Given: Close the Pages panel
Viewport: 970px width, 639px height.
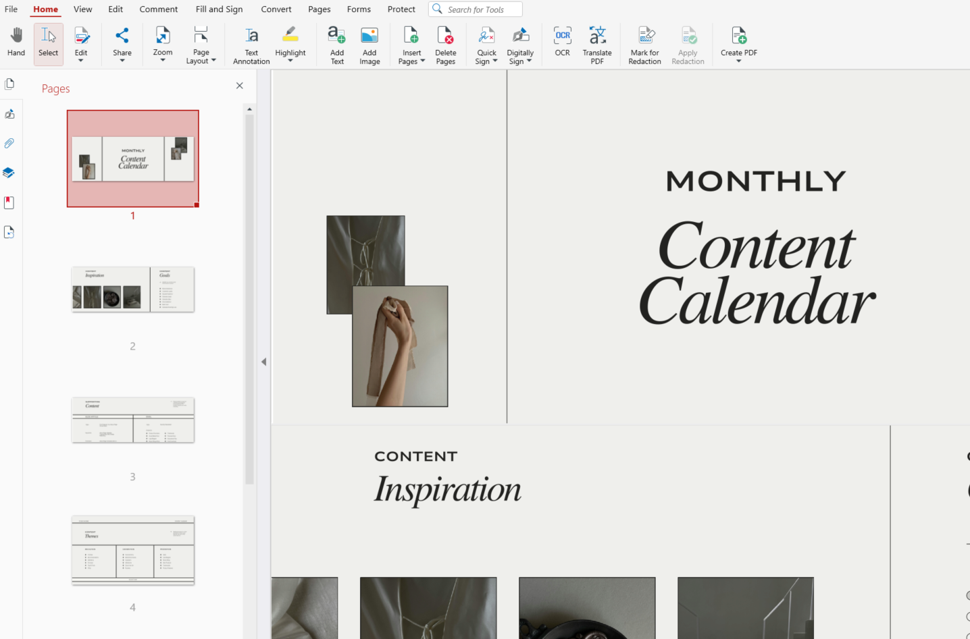Looking at the screenshot, I should point(240,86).
